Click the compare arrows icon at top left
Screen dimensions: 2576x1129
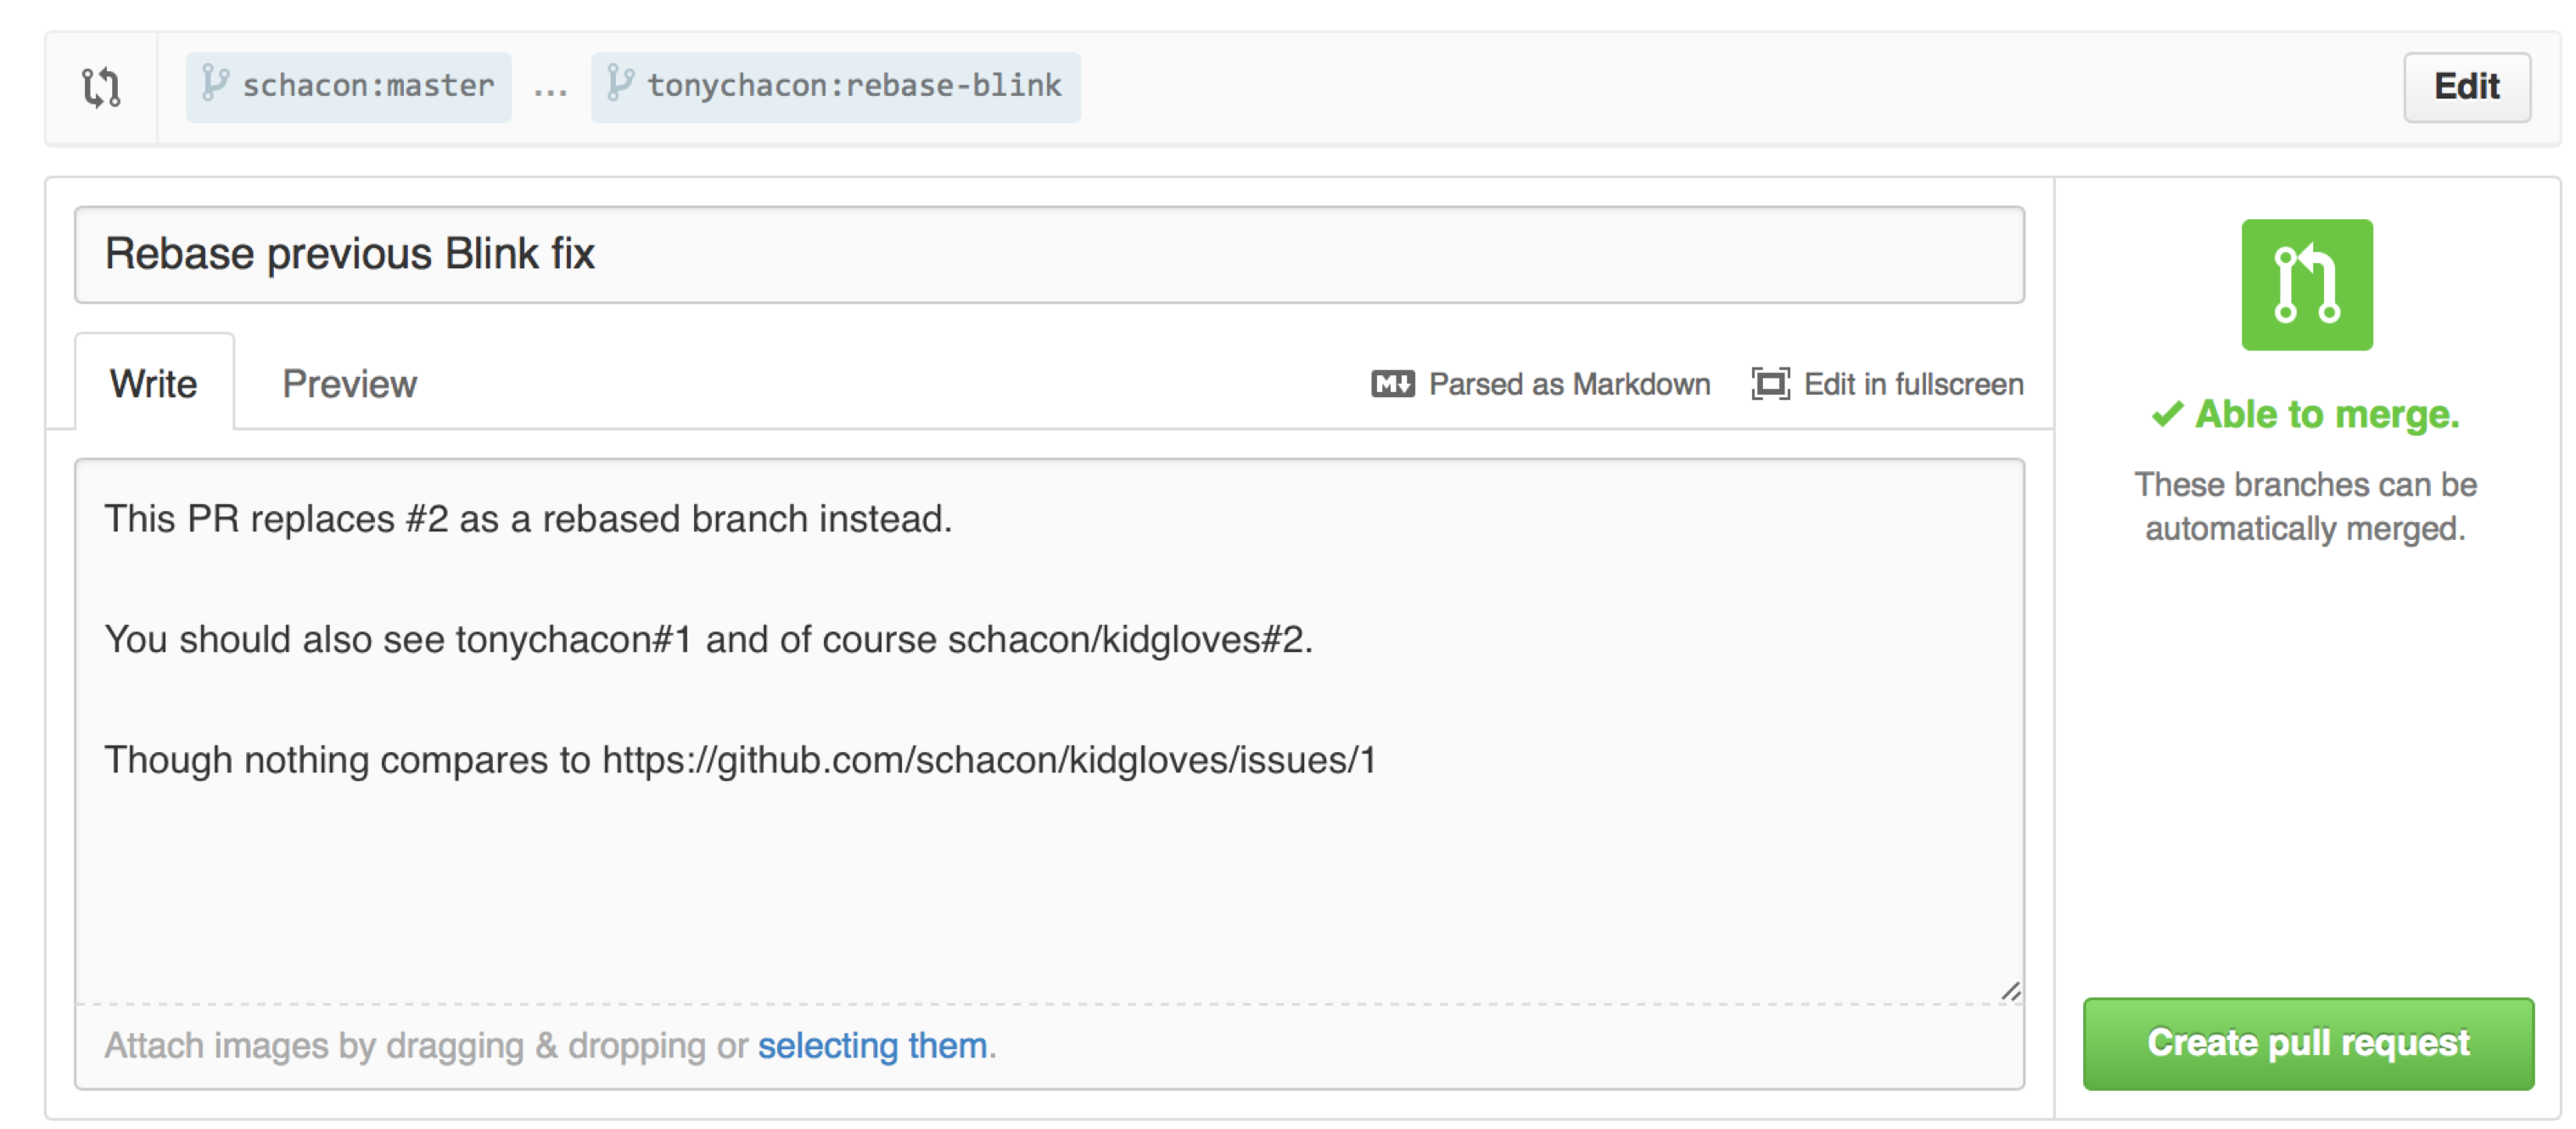101,87
